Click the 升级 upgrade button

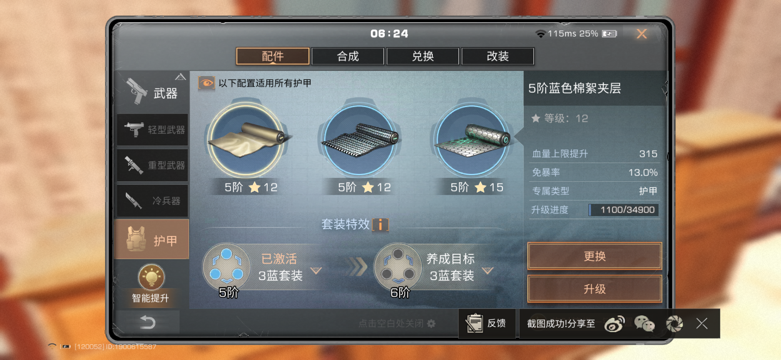[594, 289]
